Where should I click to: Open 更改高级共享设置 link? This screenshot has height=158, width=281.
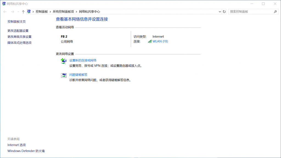(x=19, y=37)
